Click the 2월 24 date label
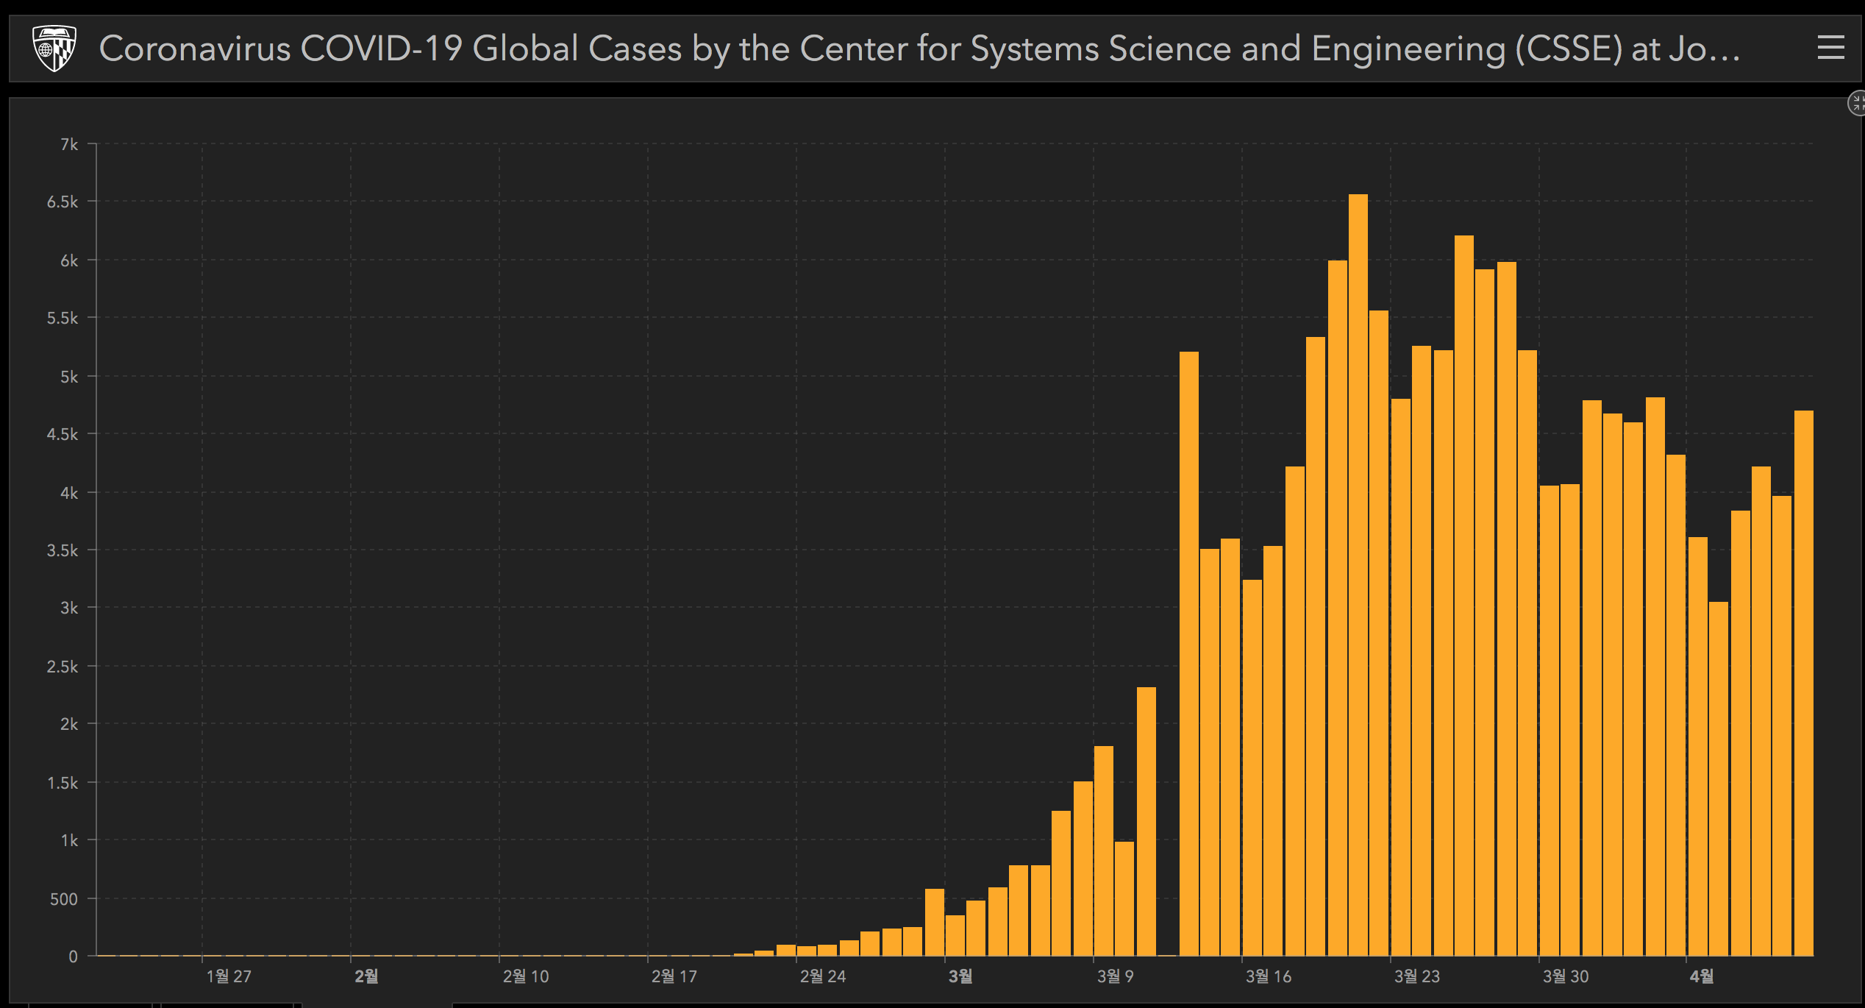Image resolution: width=1865 pixels, height=1008 pixels. click(823, 976)
